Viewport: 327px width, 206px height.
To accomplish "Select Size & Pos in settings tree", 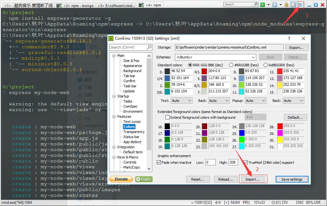I will tap(131, 61).
